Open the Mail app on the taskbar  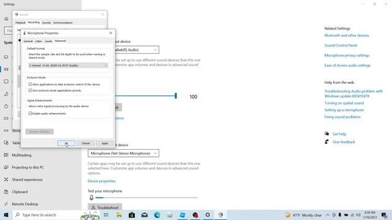145,215
